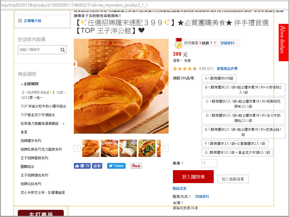This screenshot has width=289, height=217.
Task: Select the first bread thumbnail
Action: point(91,148)
